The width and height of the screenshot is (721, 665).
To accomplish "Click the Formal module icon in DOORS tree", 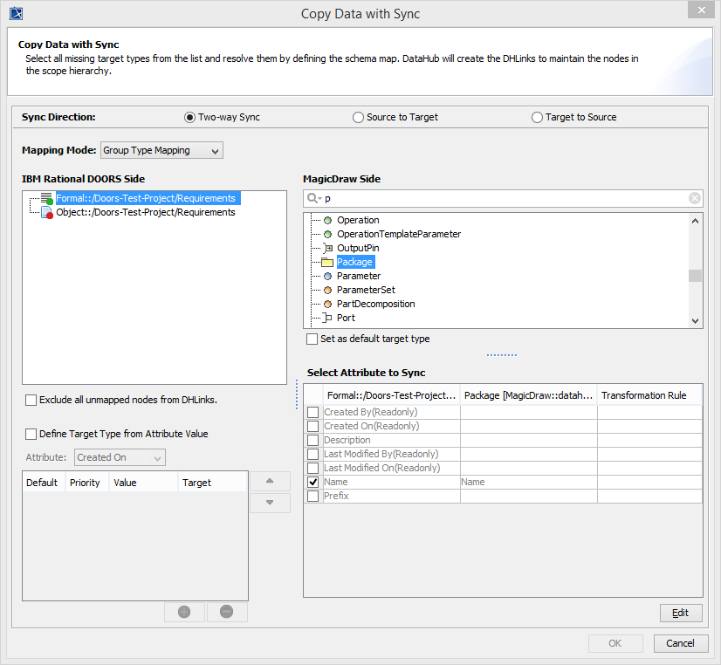I will click(x=47, y=199).
